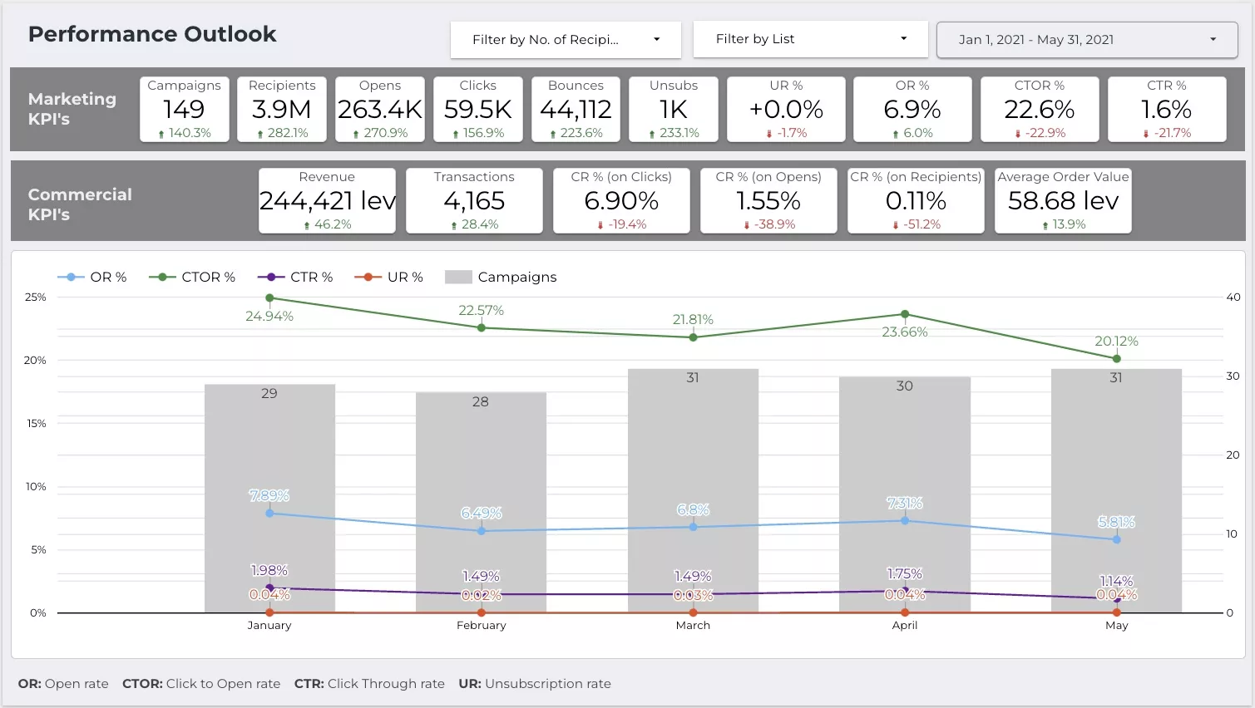Click the Transactions 4,165 scorecard
Screen dimensions: 1255x708
(474, 200)
